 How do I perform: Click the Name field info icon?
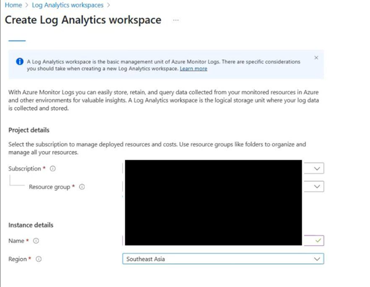[x=36, y=241]
